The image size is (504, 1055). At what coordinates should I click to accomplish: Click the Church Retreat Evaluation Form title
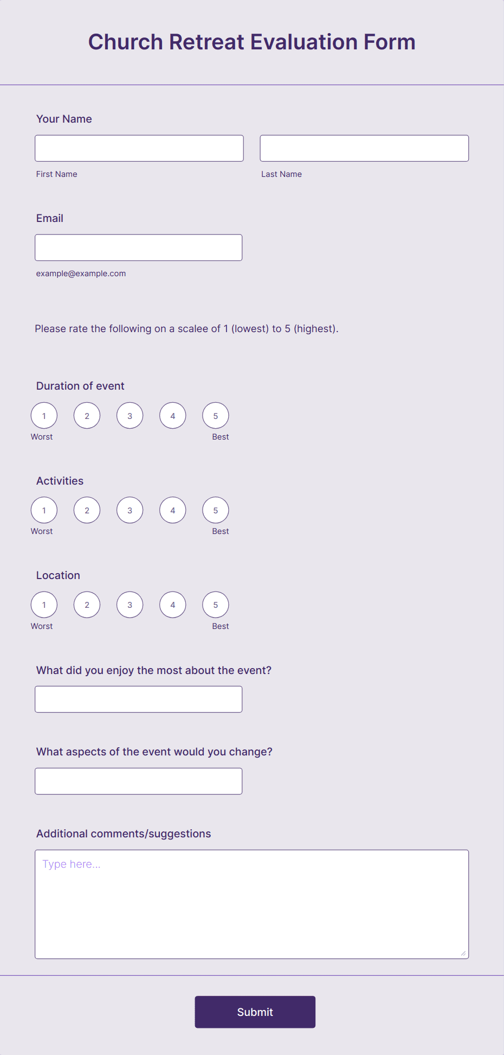251,42
